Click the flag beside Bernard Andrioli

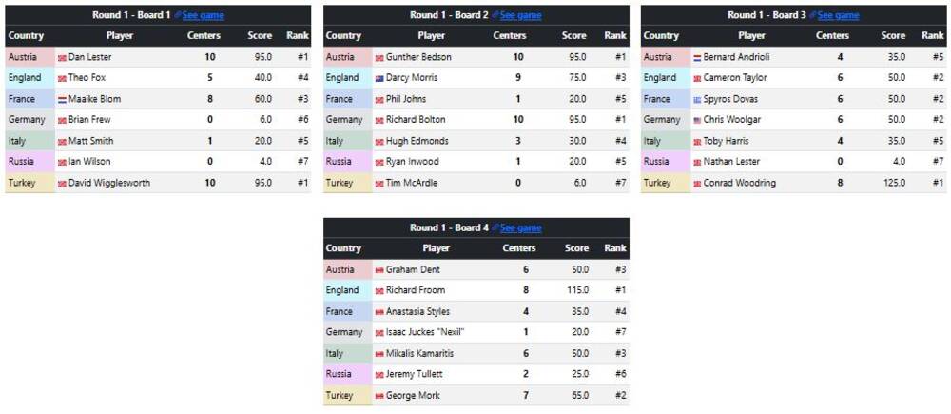[697, 57]
